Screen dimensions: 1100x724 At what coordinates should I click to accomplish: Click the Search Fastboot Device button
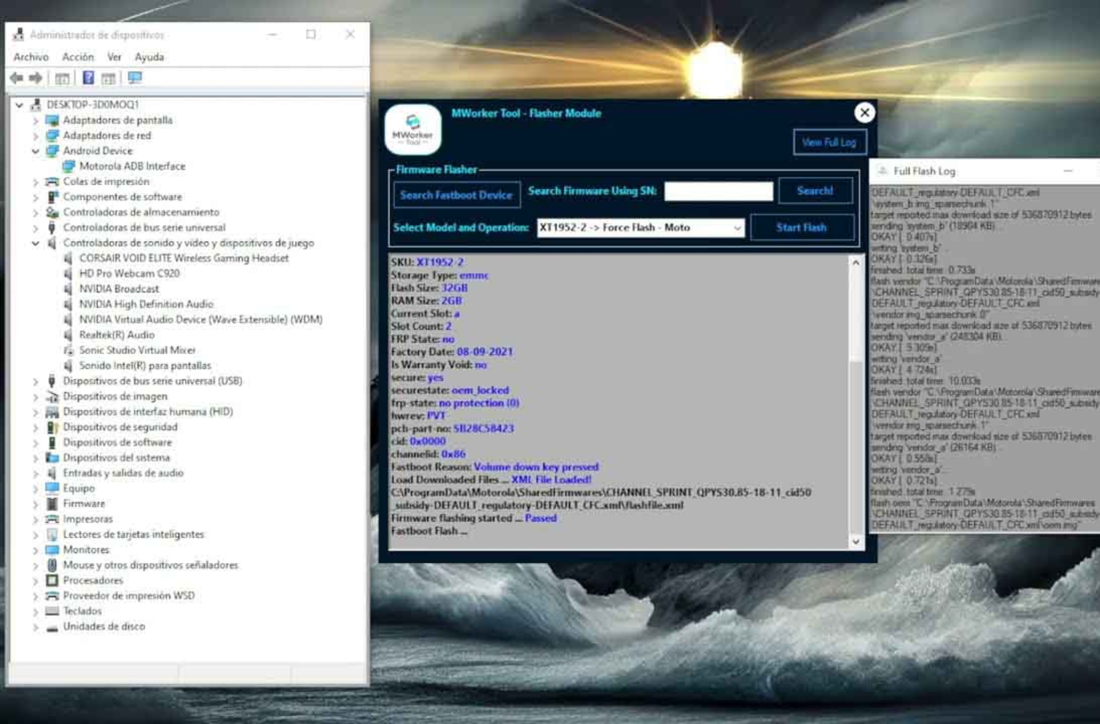[456, 195]
